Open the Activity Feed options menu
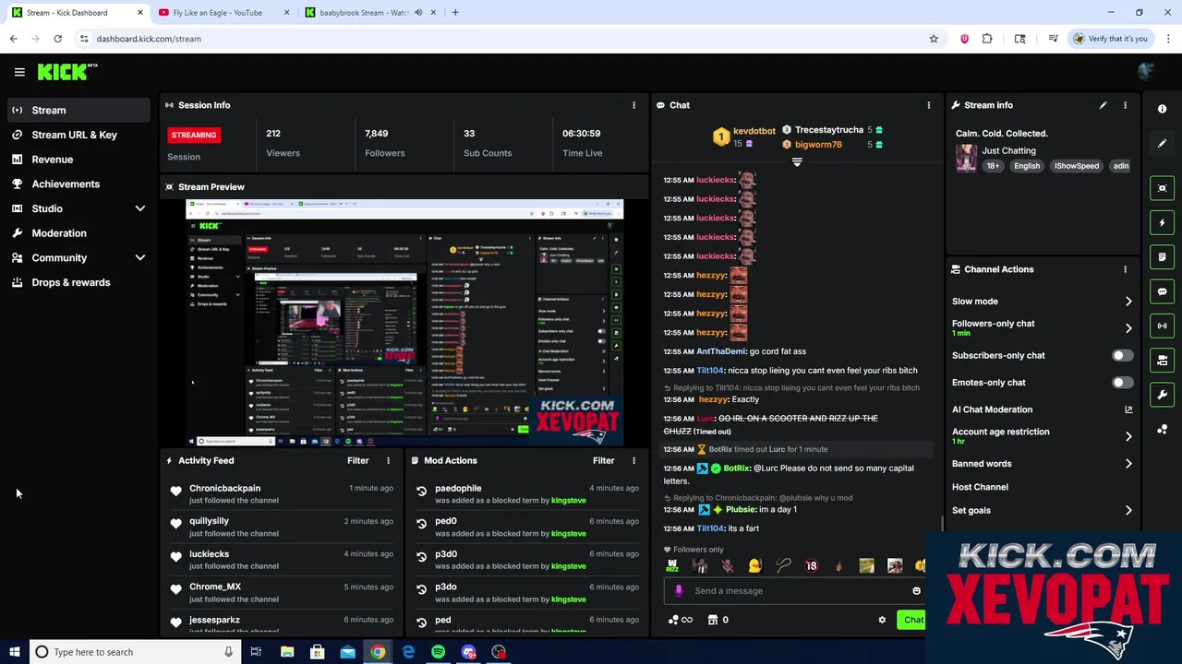1182x664 pixels. click(x=388, y=460)
